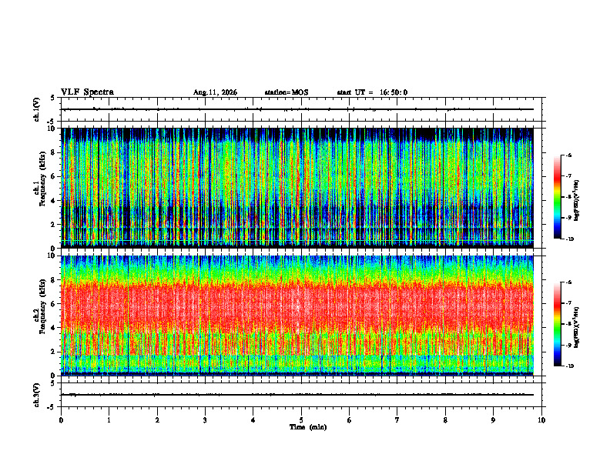Click the start UT 16:50:0 label
Viewport: 610px width, 471px height.
pos(372,92)
